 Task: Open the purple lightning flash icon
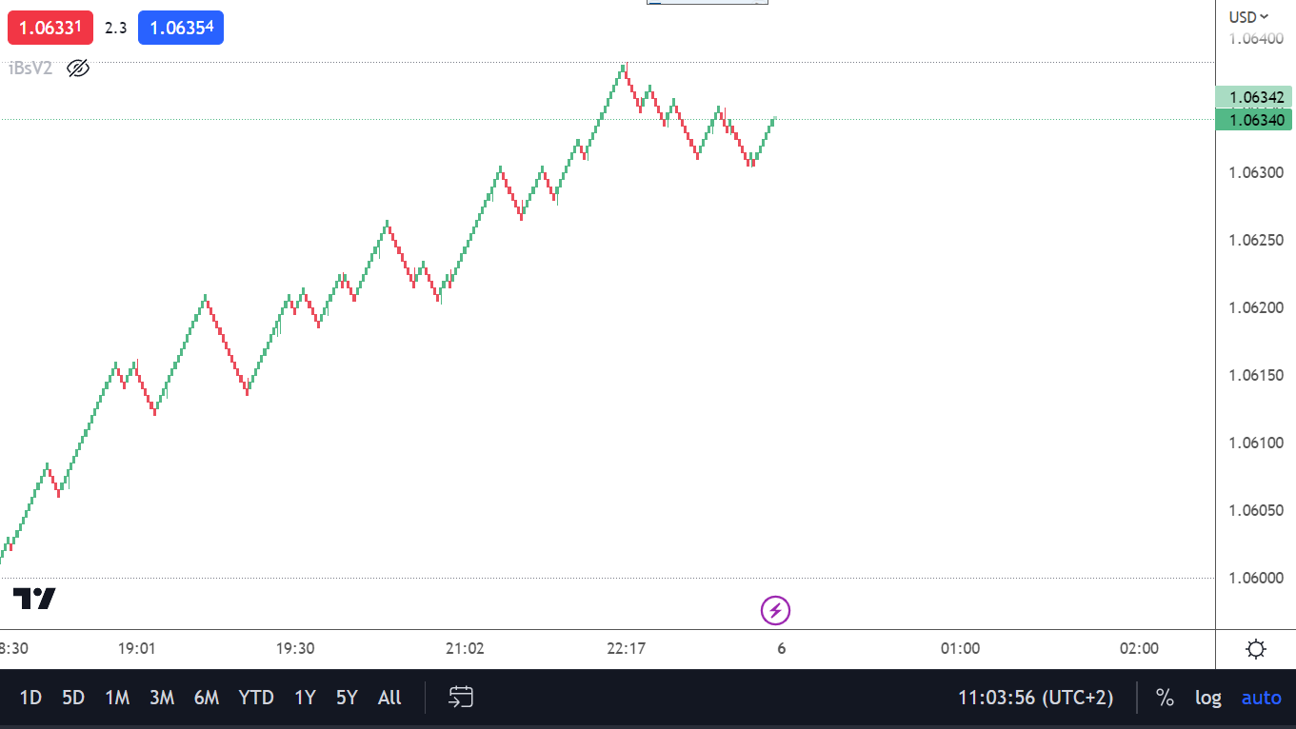[x=775, y=610]
